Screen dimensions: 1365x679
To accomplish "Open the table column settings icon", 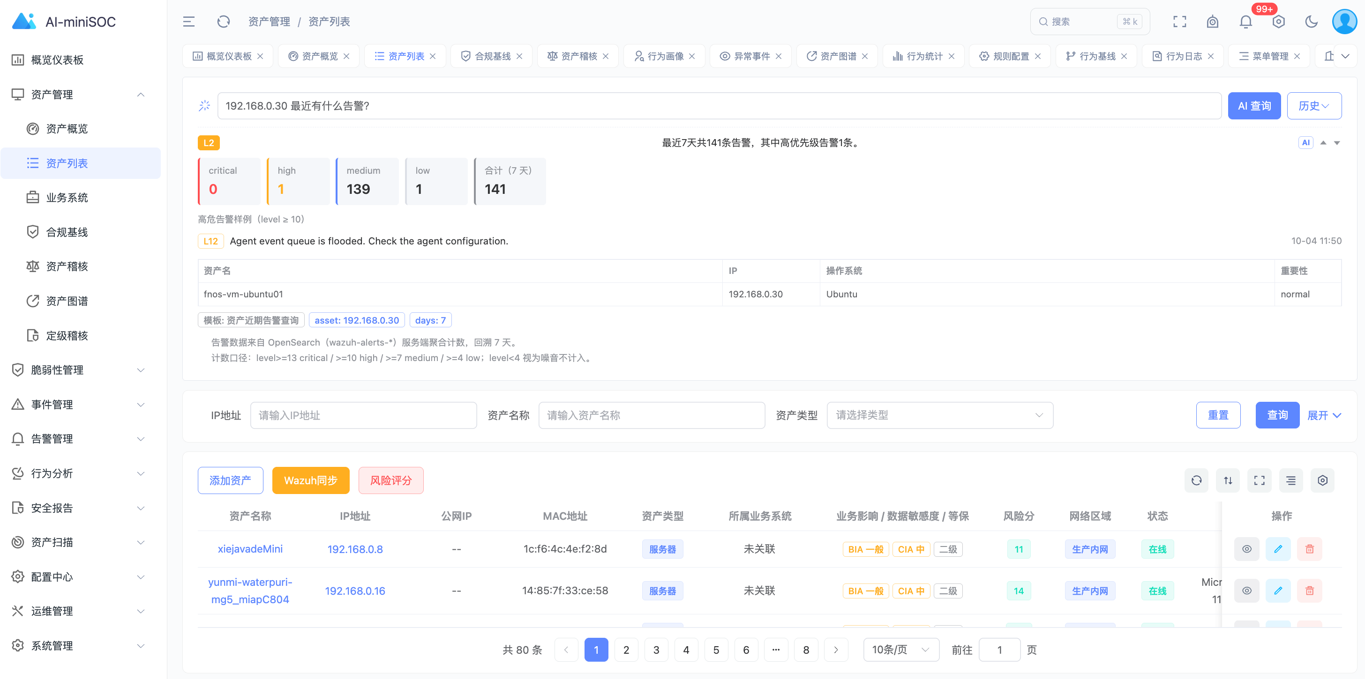I will tap(1323, 480).
